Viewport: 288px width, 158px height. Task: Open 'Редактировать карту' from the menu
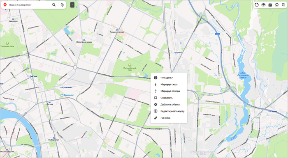pos(169,111)
